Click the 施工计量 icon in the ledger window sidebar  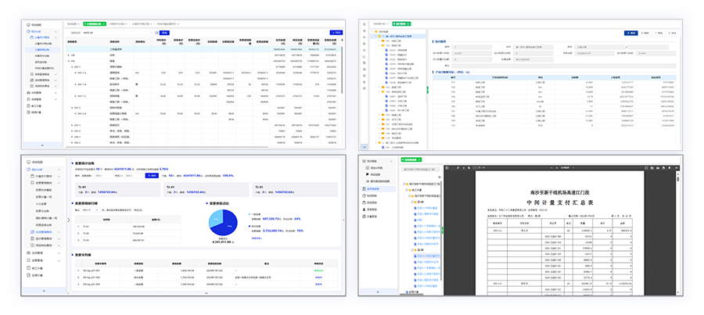click(x=28, y=106)
